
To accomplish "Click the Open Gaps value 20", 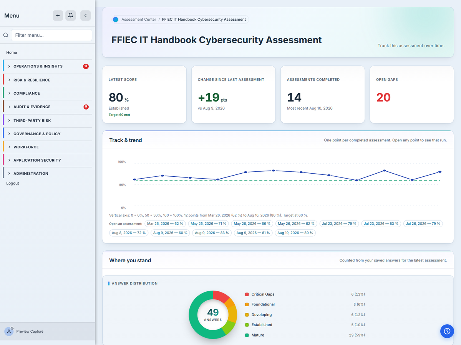I will pos(383,97).
